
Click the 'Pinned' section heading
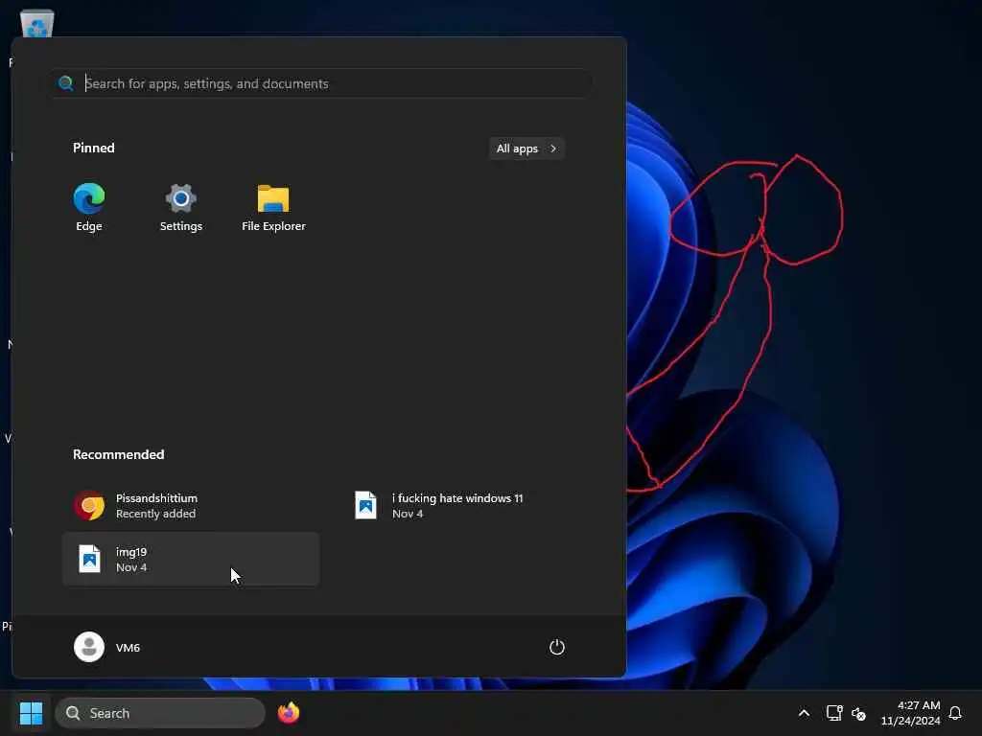94,148
